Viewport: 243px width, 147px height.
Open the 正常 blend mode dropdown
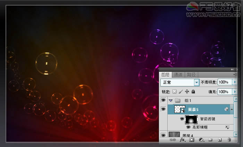pyautogui.click(x=196, y=83)
